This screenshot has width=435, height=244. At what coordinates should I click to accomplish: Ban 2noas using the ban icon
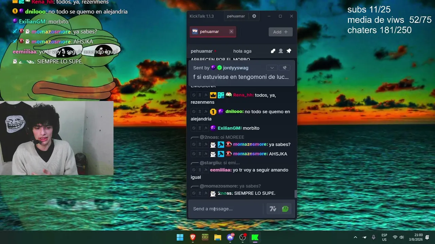click(x=194, y=193)
